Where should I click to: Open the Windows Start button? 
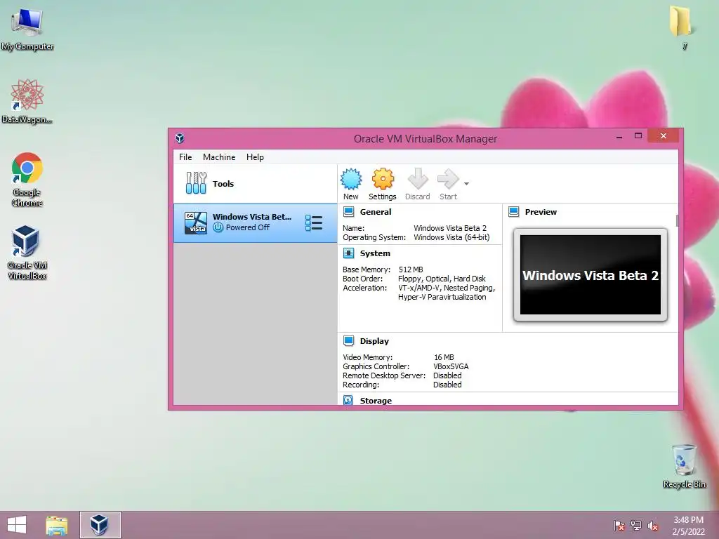point(17,525)
